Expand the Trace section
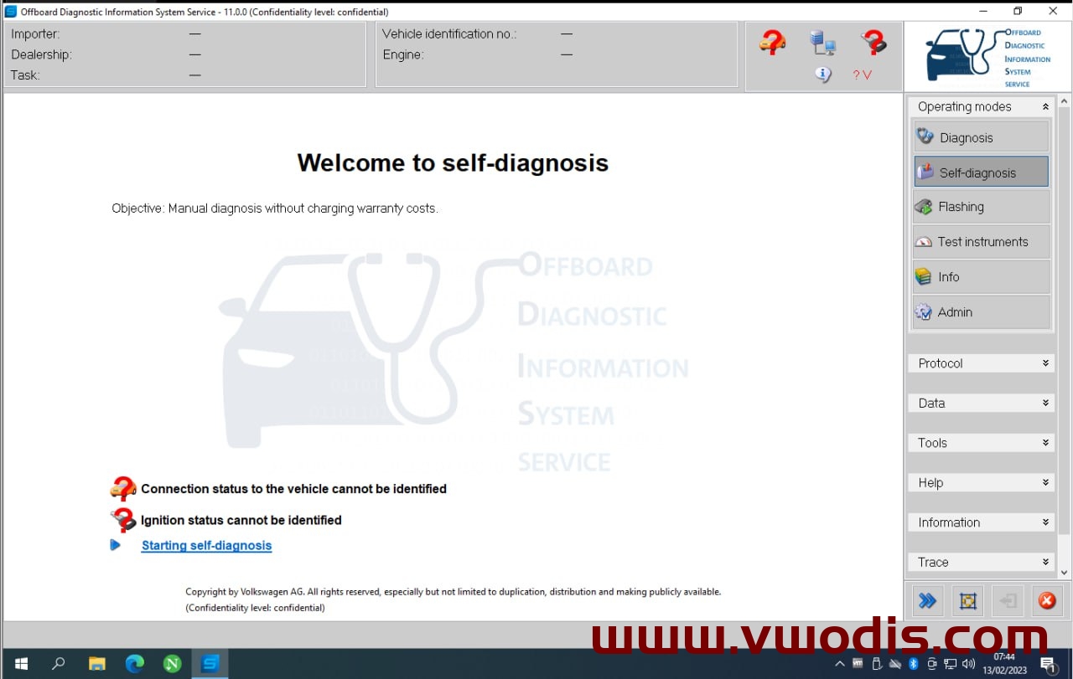Screen dimensions: 1073x679 pos(981,562)
